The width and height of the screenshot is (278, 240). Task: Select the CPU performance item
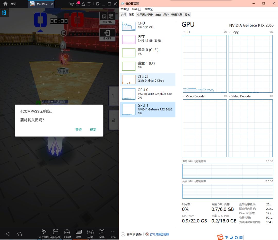[148, 26]
